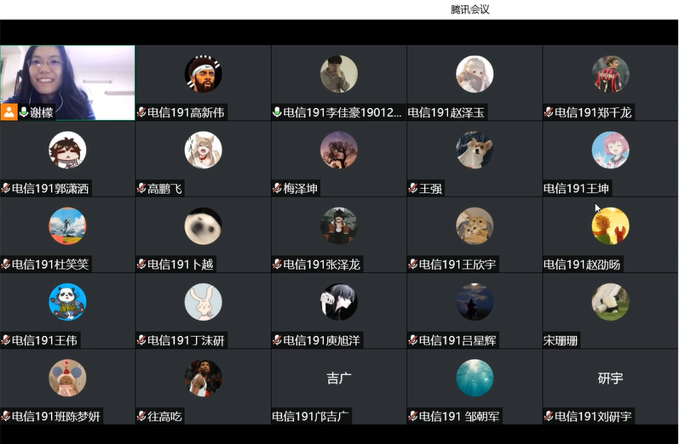Select the rabbit avatar of 电信191丁沫研
Image resolution: width=679 pixels, height=444 pixels.
click(203, 302)
